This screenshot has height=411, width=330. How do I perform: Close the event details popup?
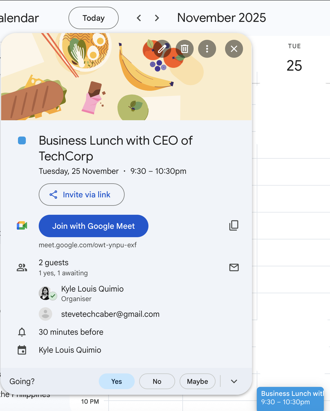234,49
